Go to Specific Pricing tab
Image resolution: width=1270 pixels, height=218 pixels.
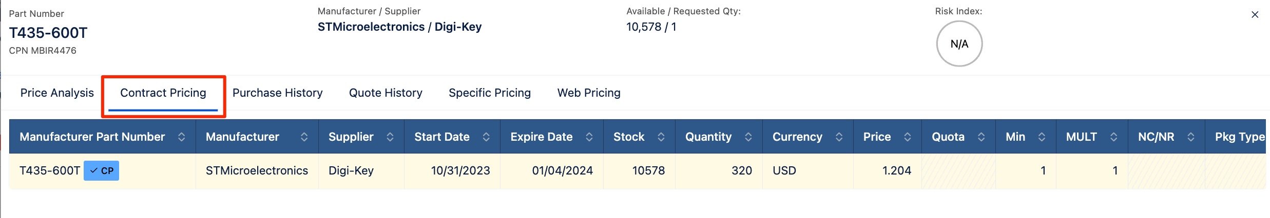point(489,93)
